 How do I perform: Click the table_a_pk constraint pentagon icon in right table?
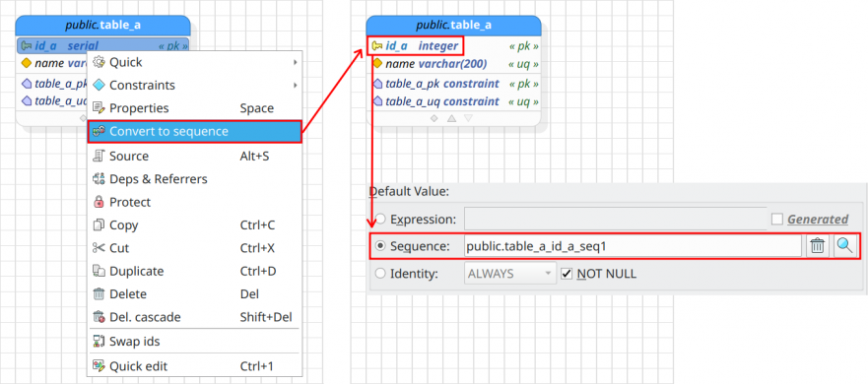click(377, 84)
